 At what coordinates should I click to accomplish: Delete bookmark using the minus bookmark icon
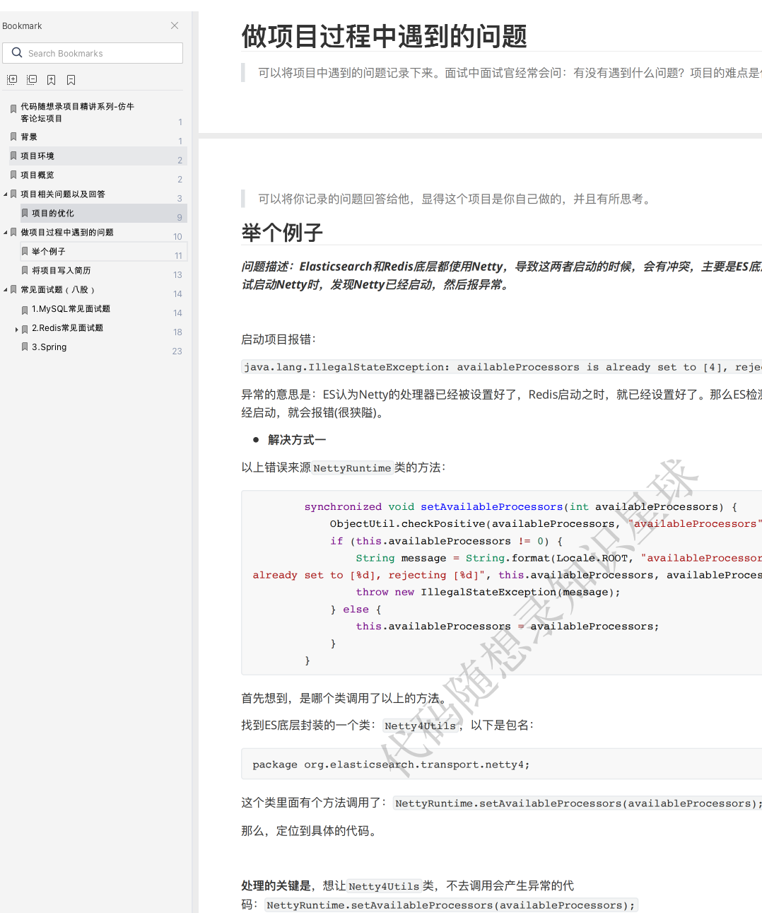pyautogui.click(x=71, y=80)
